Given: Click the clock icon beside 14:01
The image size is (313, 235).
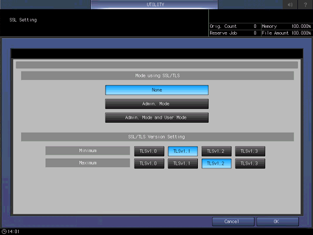Looking at the screenshot, I should point(4,231).
